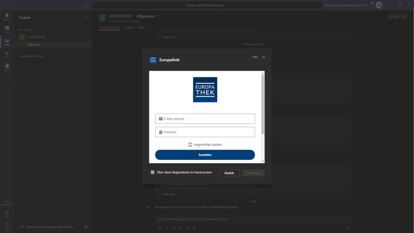This screenshot has width=414, height=233.
Task: Click the Passwort input field
Action: coord(205,132)
